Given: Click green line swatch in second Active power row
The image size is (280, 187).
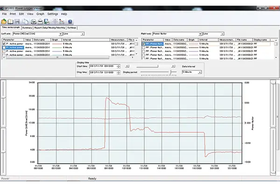Looking at the screenshot, I should pyautogui.click(x=56, y=48).
